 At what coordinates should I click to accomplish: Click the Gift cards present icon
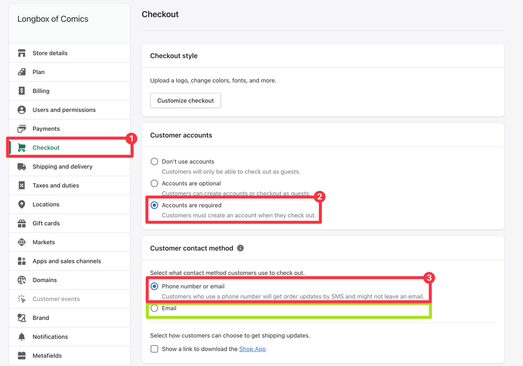tap(21, 223)
